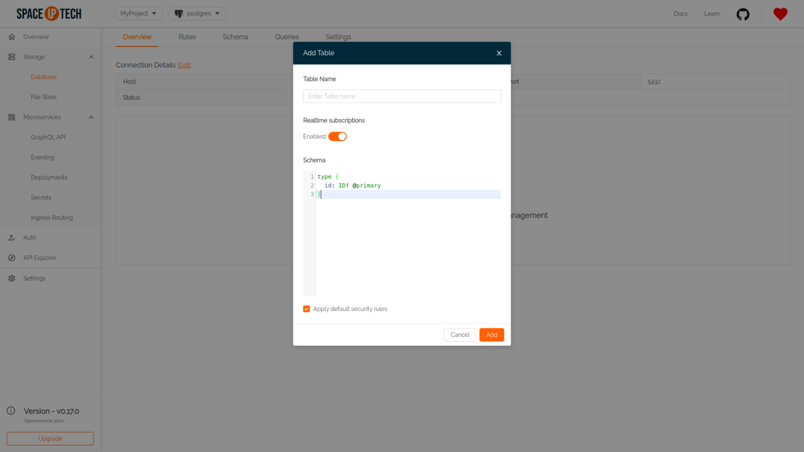The image size is (804, 452).
Task: Click the Microservices grid icon
Action: tap(11, 117)
